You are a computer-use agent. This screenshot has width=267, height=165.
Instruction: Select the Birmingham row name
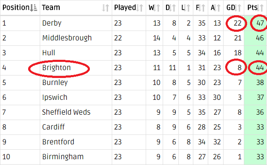coord(63,157)
